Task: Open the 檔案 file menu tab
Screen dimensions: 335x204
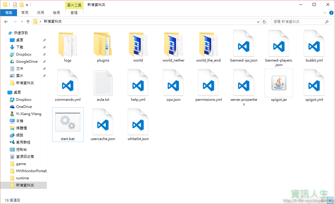Action: [9, 12]
